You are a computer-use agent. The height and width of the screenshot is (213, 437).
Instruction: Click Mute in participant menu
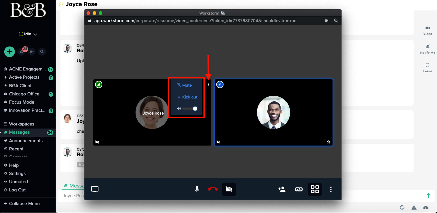click(184, 85)
